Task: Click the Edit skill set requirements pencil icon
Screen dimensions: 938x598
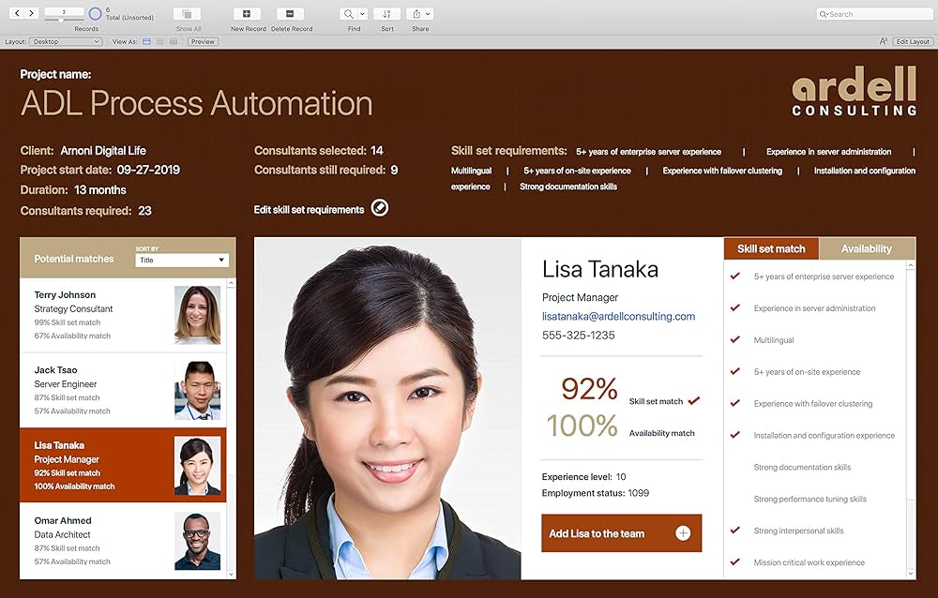Action: pos(379,207)
